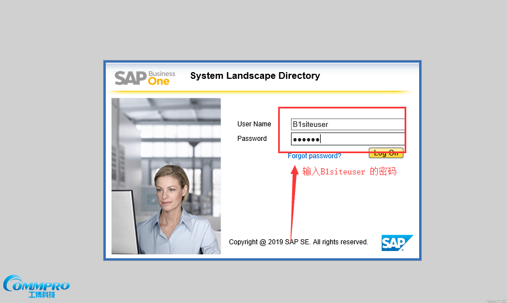This screenshot has width=507, height=303.
Task: Click the Password label
Action: pos(252,139)
